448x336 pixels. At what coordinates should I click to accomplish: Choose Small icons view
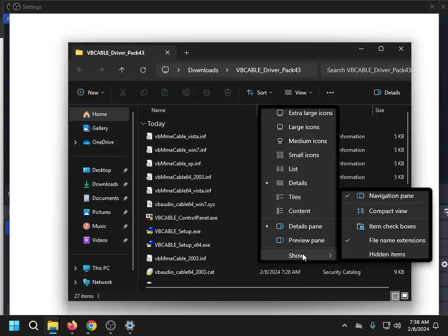coord(298,155)
